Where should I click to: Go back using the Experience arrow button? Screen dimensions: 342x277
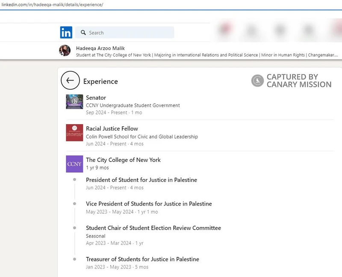click(70, 80)
